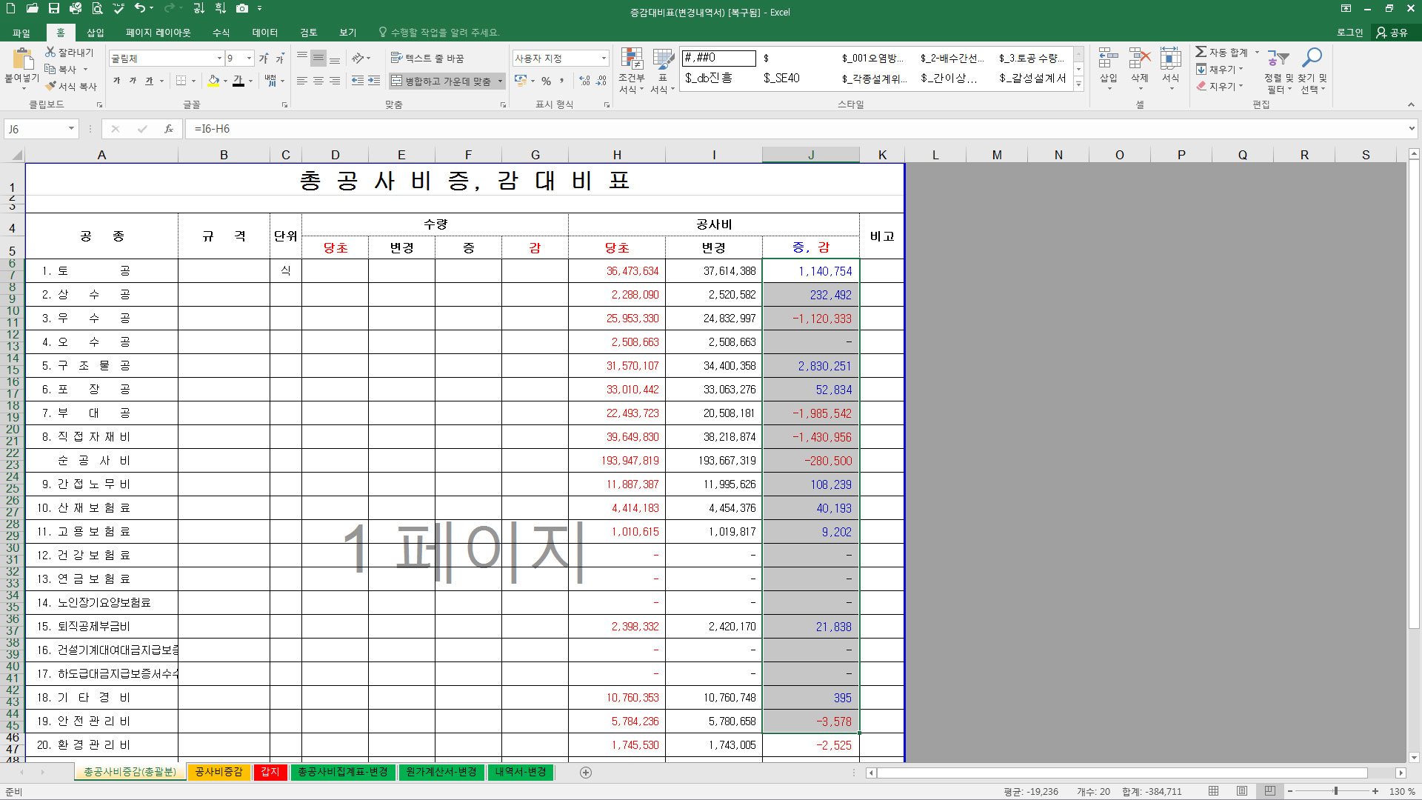Switch to Page Break Preview view
The image size is (1422, 800).
1269,791
